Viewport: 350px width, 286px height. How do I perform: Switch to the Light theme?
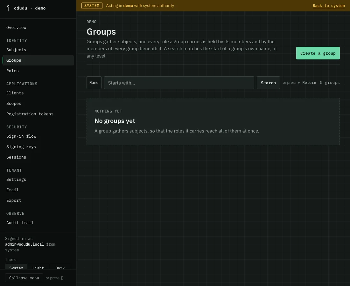click(x=38, y=267)
